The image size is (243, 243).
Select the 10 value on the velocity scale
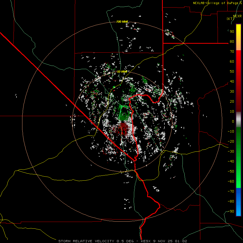(232, 112)
